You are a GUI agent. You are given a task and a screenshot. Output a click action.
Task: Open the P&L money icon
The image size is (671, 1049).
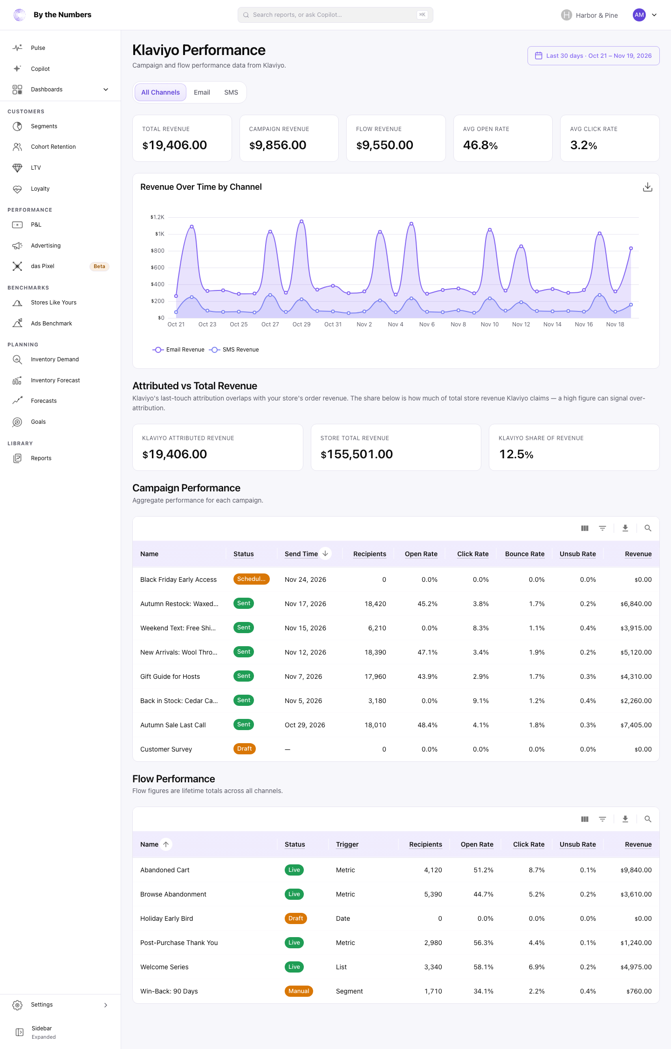17,225
